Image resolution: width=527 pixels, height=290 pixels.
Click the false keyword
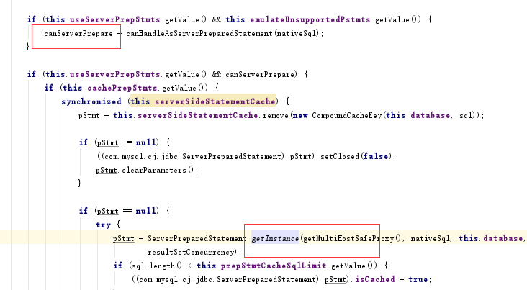(x=376, y=156)
